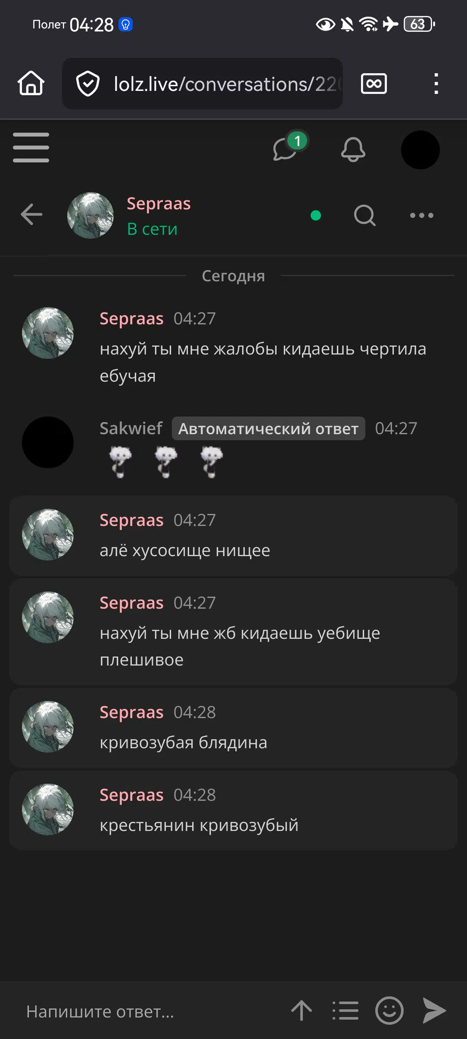Open Sepraas profile from conversation header name
This screenshot has height=1039, width=467.
click(x=159, y=204)
